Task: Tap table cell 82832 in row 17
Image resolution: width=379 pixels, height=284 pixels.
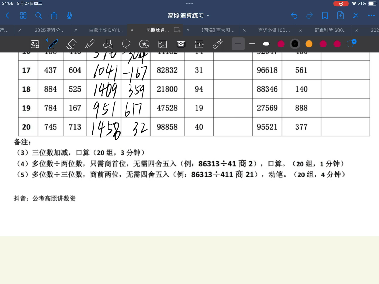Action: point(167,70)
